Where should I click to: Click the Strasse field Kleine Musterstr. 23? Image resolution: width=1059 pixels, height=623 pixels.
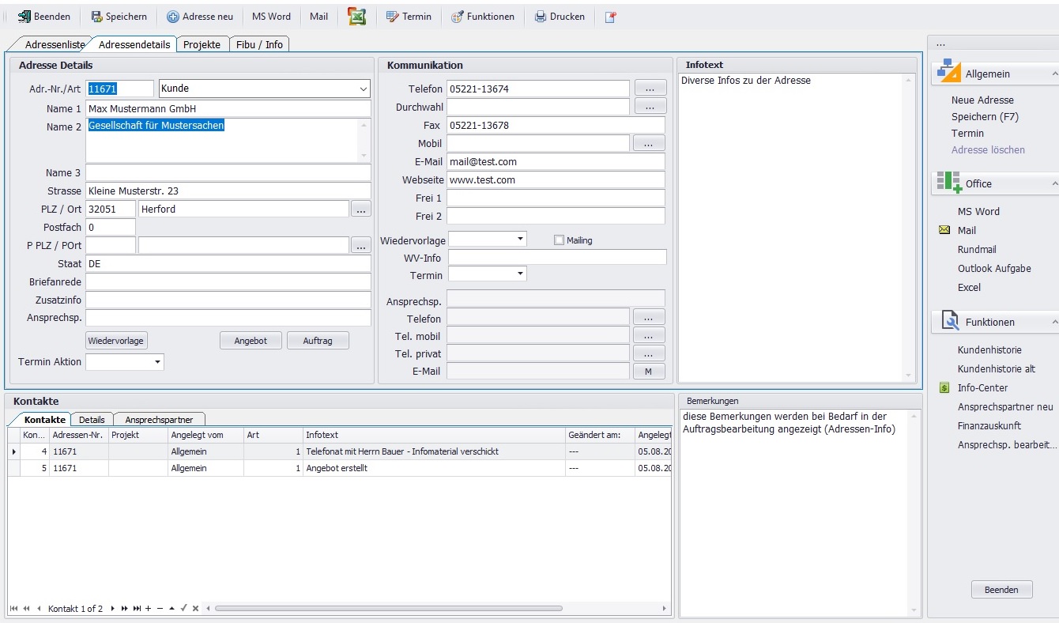228,191
